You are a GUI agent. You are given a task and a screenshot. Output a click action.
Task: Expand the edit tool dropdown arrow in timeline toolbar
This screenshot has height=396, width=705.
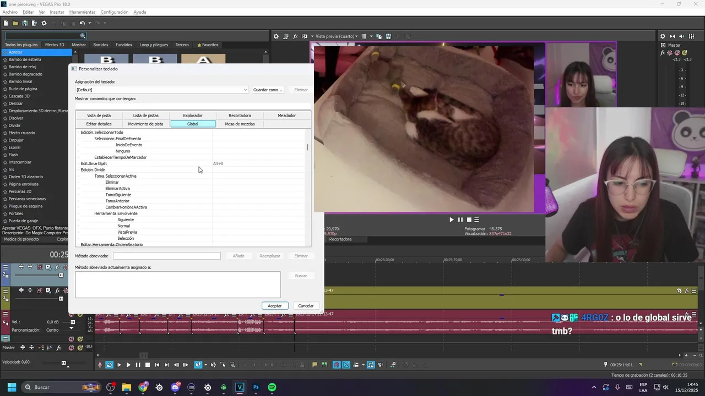click(x=205, y=365)
